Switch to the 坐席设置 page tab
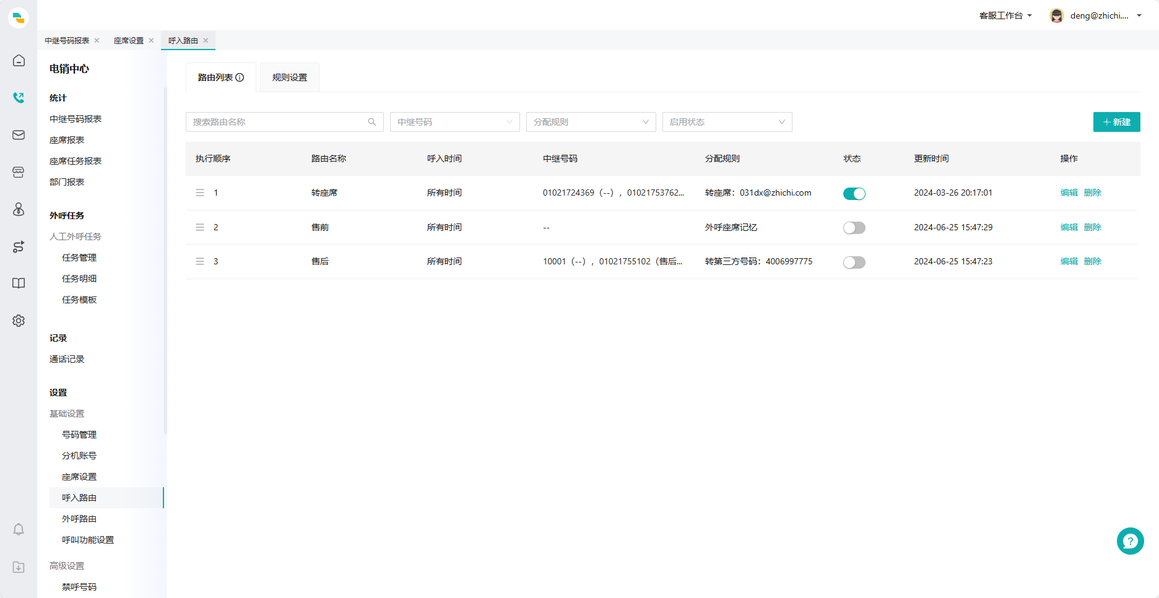The height and width of the screenshot is (598, 1159). coord(129,40)
